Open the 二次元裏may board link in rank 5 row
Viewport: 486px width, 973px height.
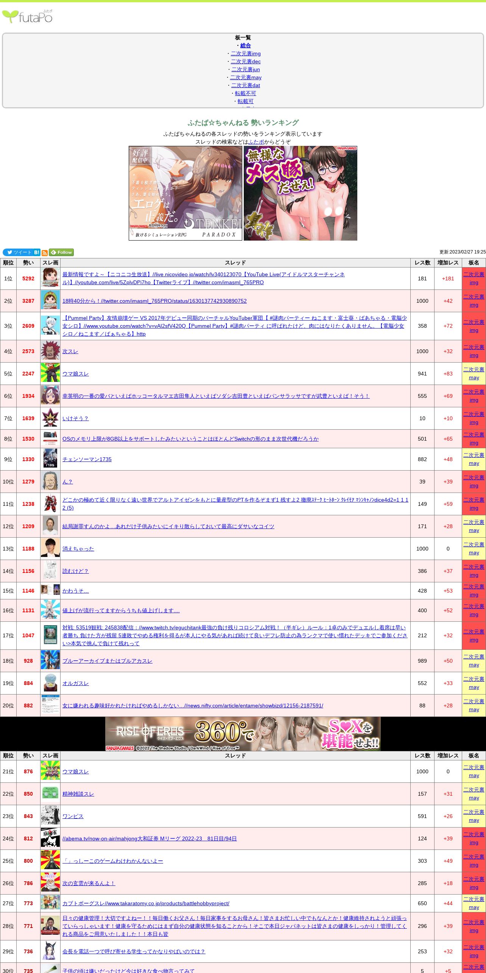pos(474,374)
